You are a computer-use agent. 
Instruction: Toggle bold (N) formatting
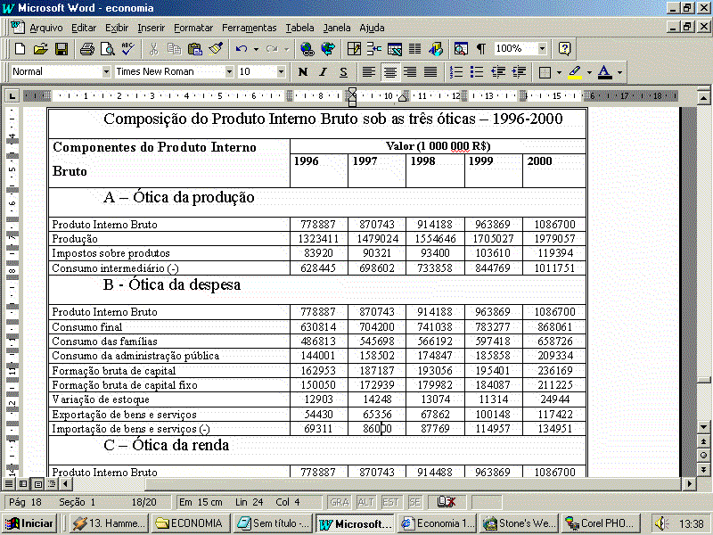point(303,72)
